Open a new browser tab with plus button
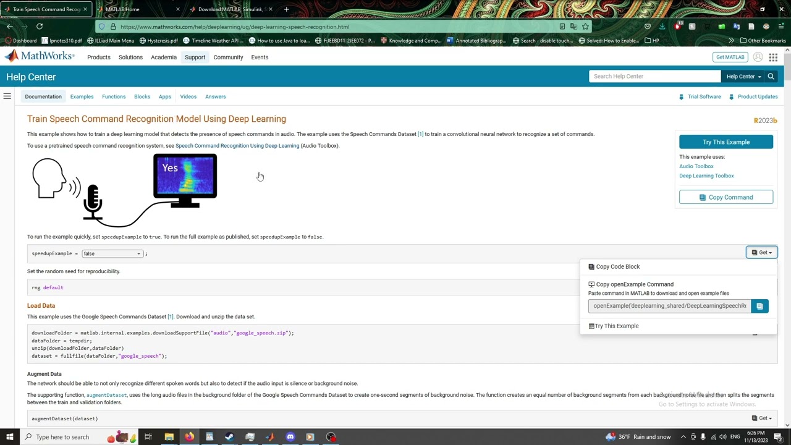Image resolution: width=791 pixels, height=445 pixels. click(x=286, y=9)
